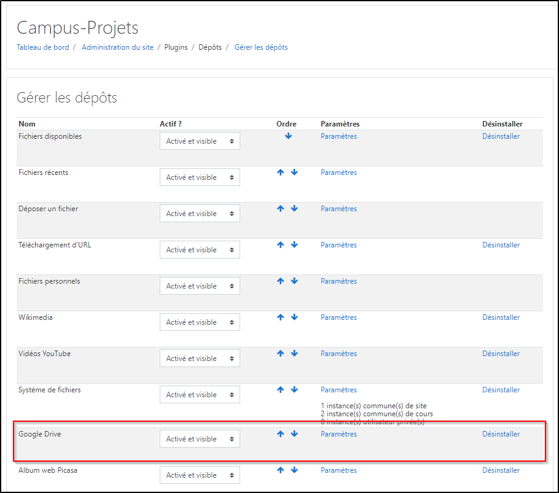Viewport: 559px width, 493px height.
Task: Open Actif dropdown for Fichiers disponibles
Action: click(200, 141)
